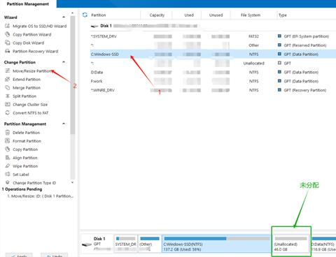Click (Other) block in disk map
The image size is (336, 257).
[x=150, y=244]
